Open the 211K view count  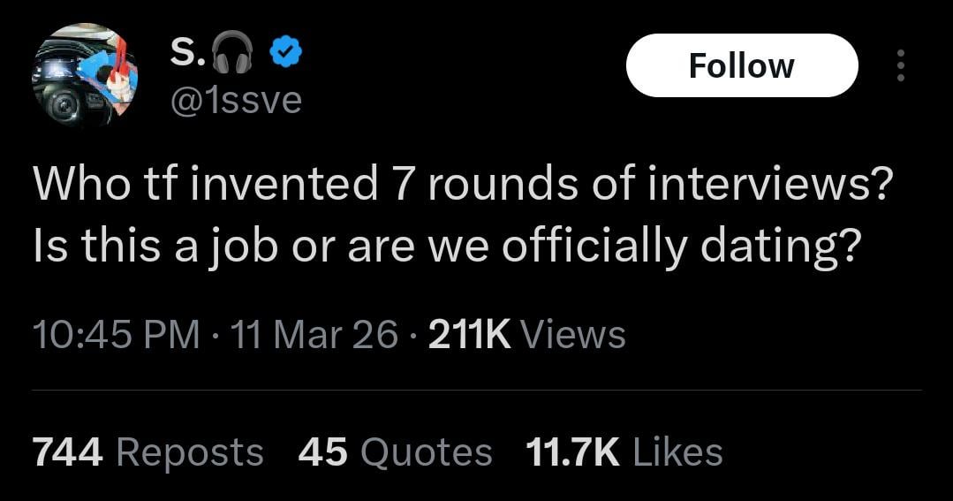coord(469,336)
